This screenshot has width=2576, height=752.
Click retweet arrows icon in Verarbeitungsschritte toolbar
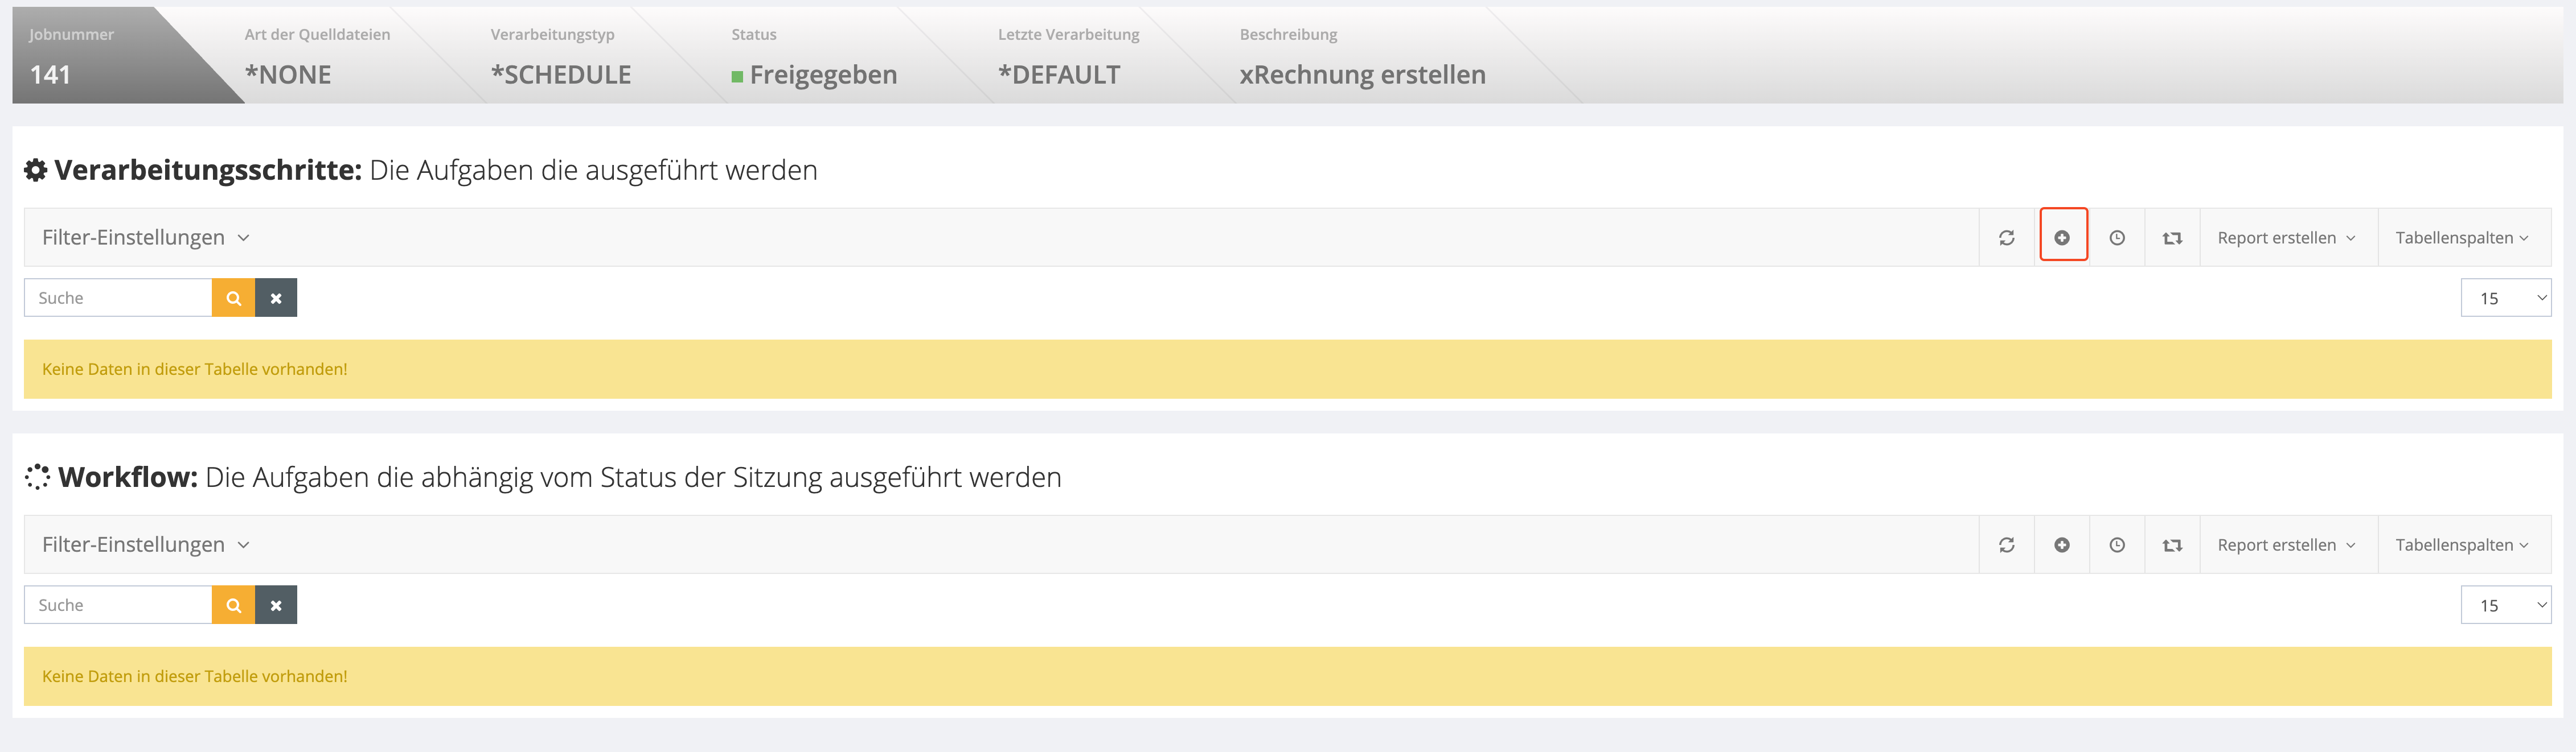point(2172,238)
